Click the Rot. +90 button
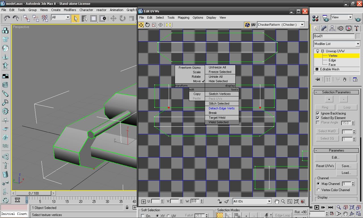This screenshot has height=218, width=363. point(300,212)
